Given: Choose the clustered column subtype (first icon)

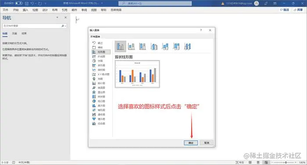Looking at the screenshot, I should 120,47.
